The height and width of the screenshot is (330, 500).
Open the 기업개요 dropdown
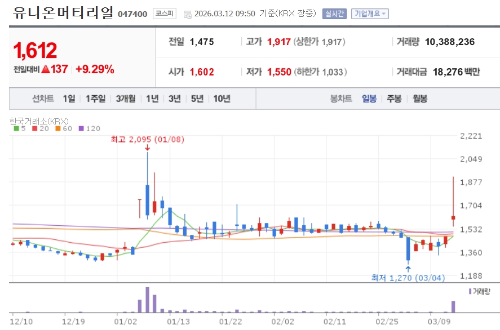pyautogui.click(x=370, y=14)
